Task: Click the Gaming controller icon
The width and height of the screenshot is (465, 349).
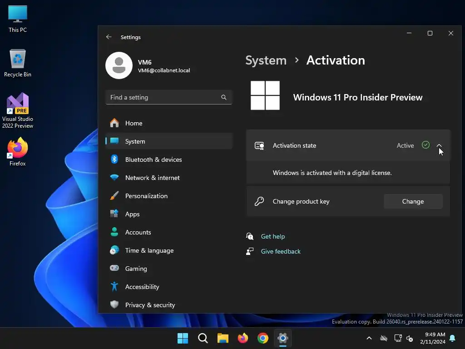Action: [x=114, y=268]
